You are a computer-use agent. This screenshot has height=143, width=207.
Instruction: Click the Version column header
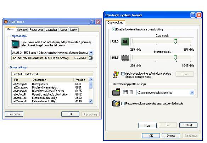[x=81, y=80]
